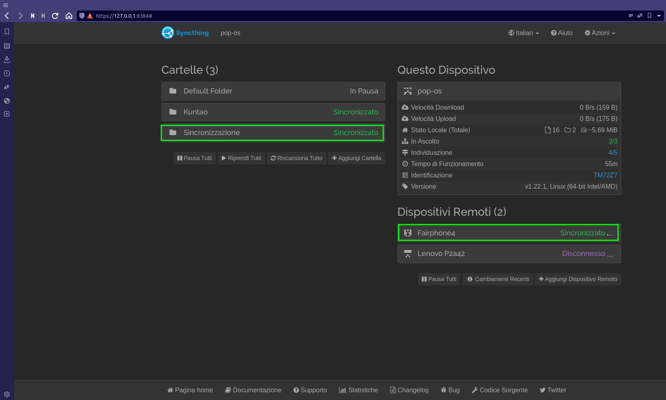Click the certificate warning triangle icon

(90, 16)
